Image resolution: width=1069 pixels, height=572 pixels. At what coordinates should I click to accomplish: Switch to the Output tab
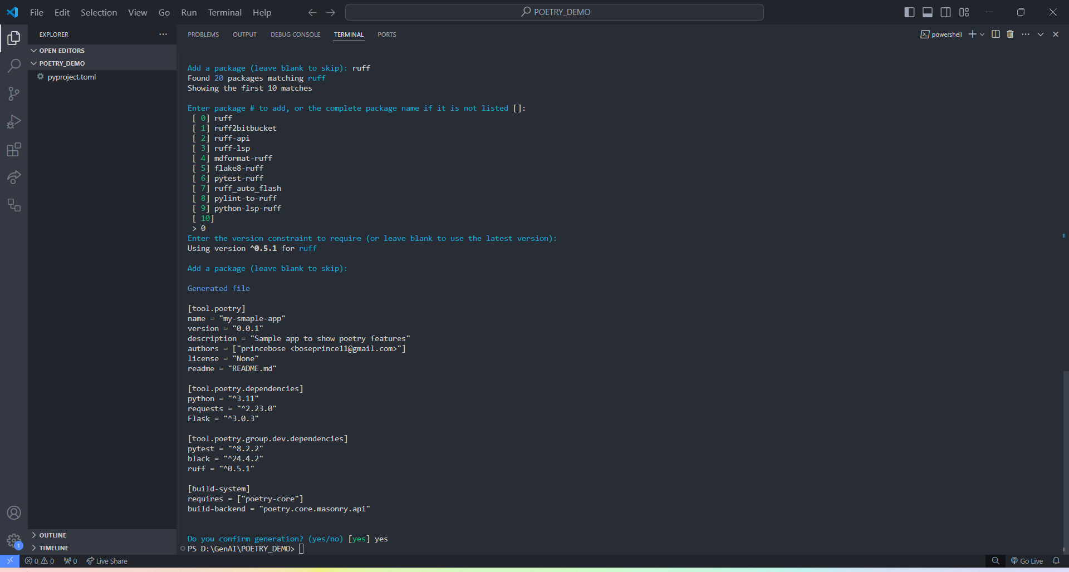(244, 34)
